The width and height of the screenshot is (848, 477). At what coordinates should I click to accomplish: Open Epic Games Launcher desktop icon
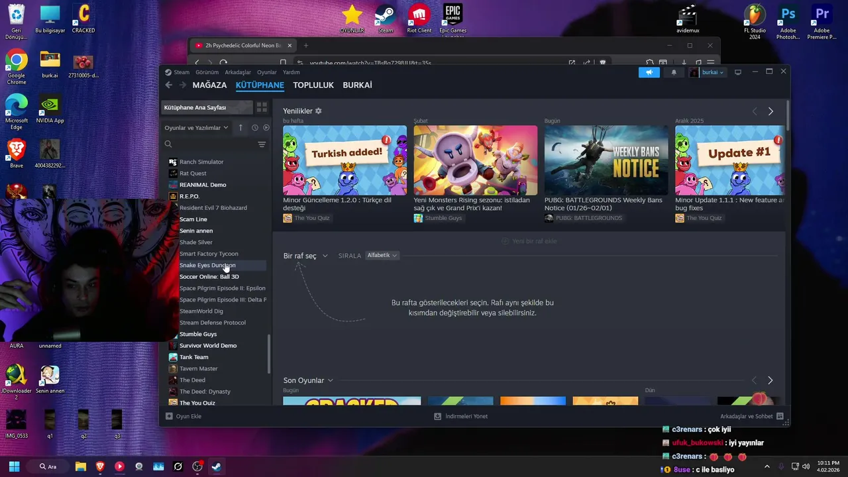coord(452,19)
